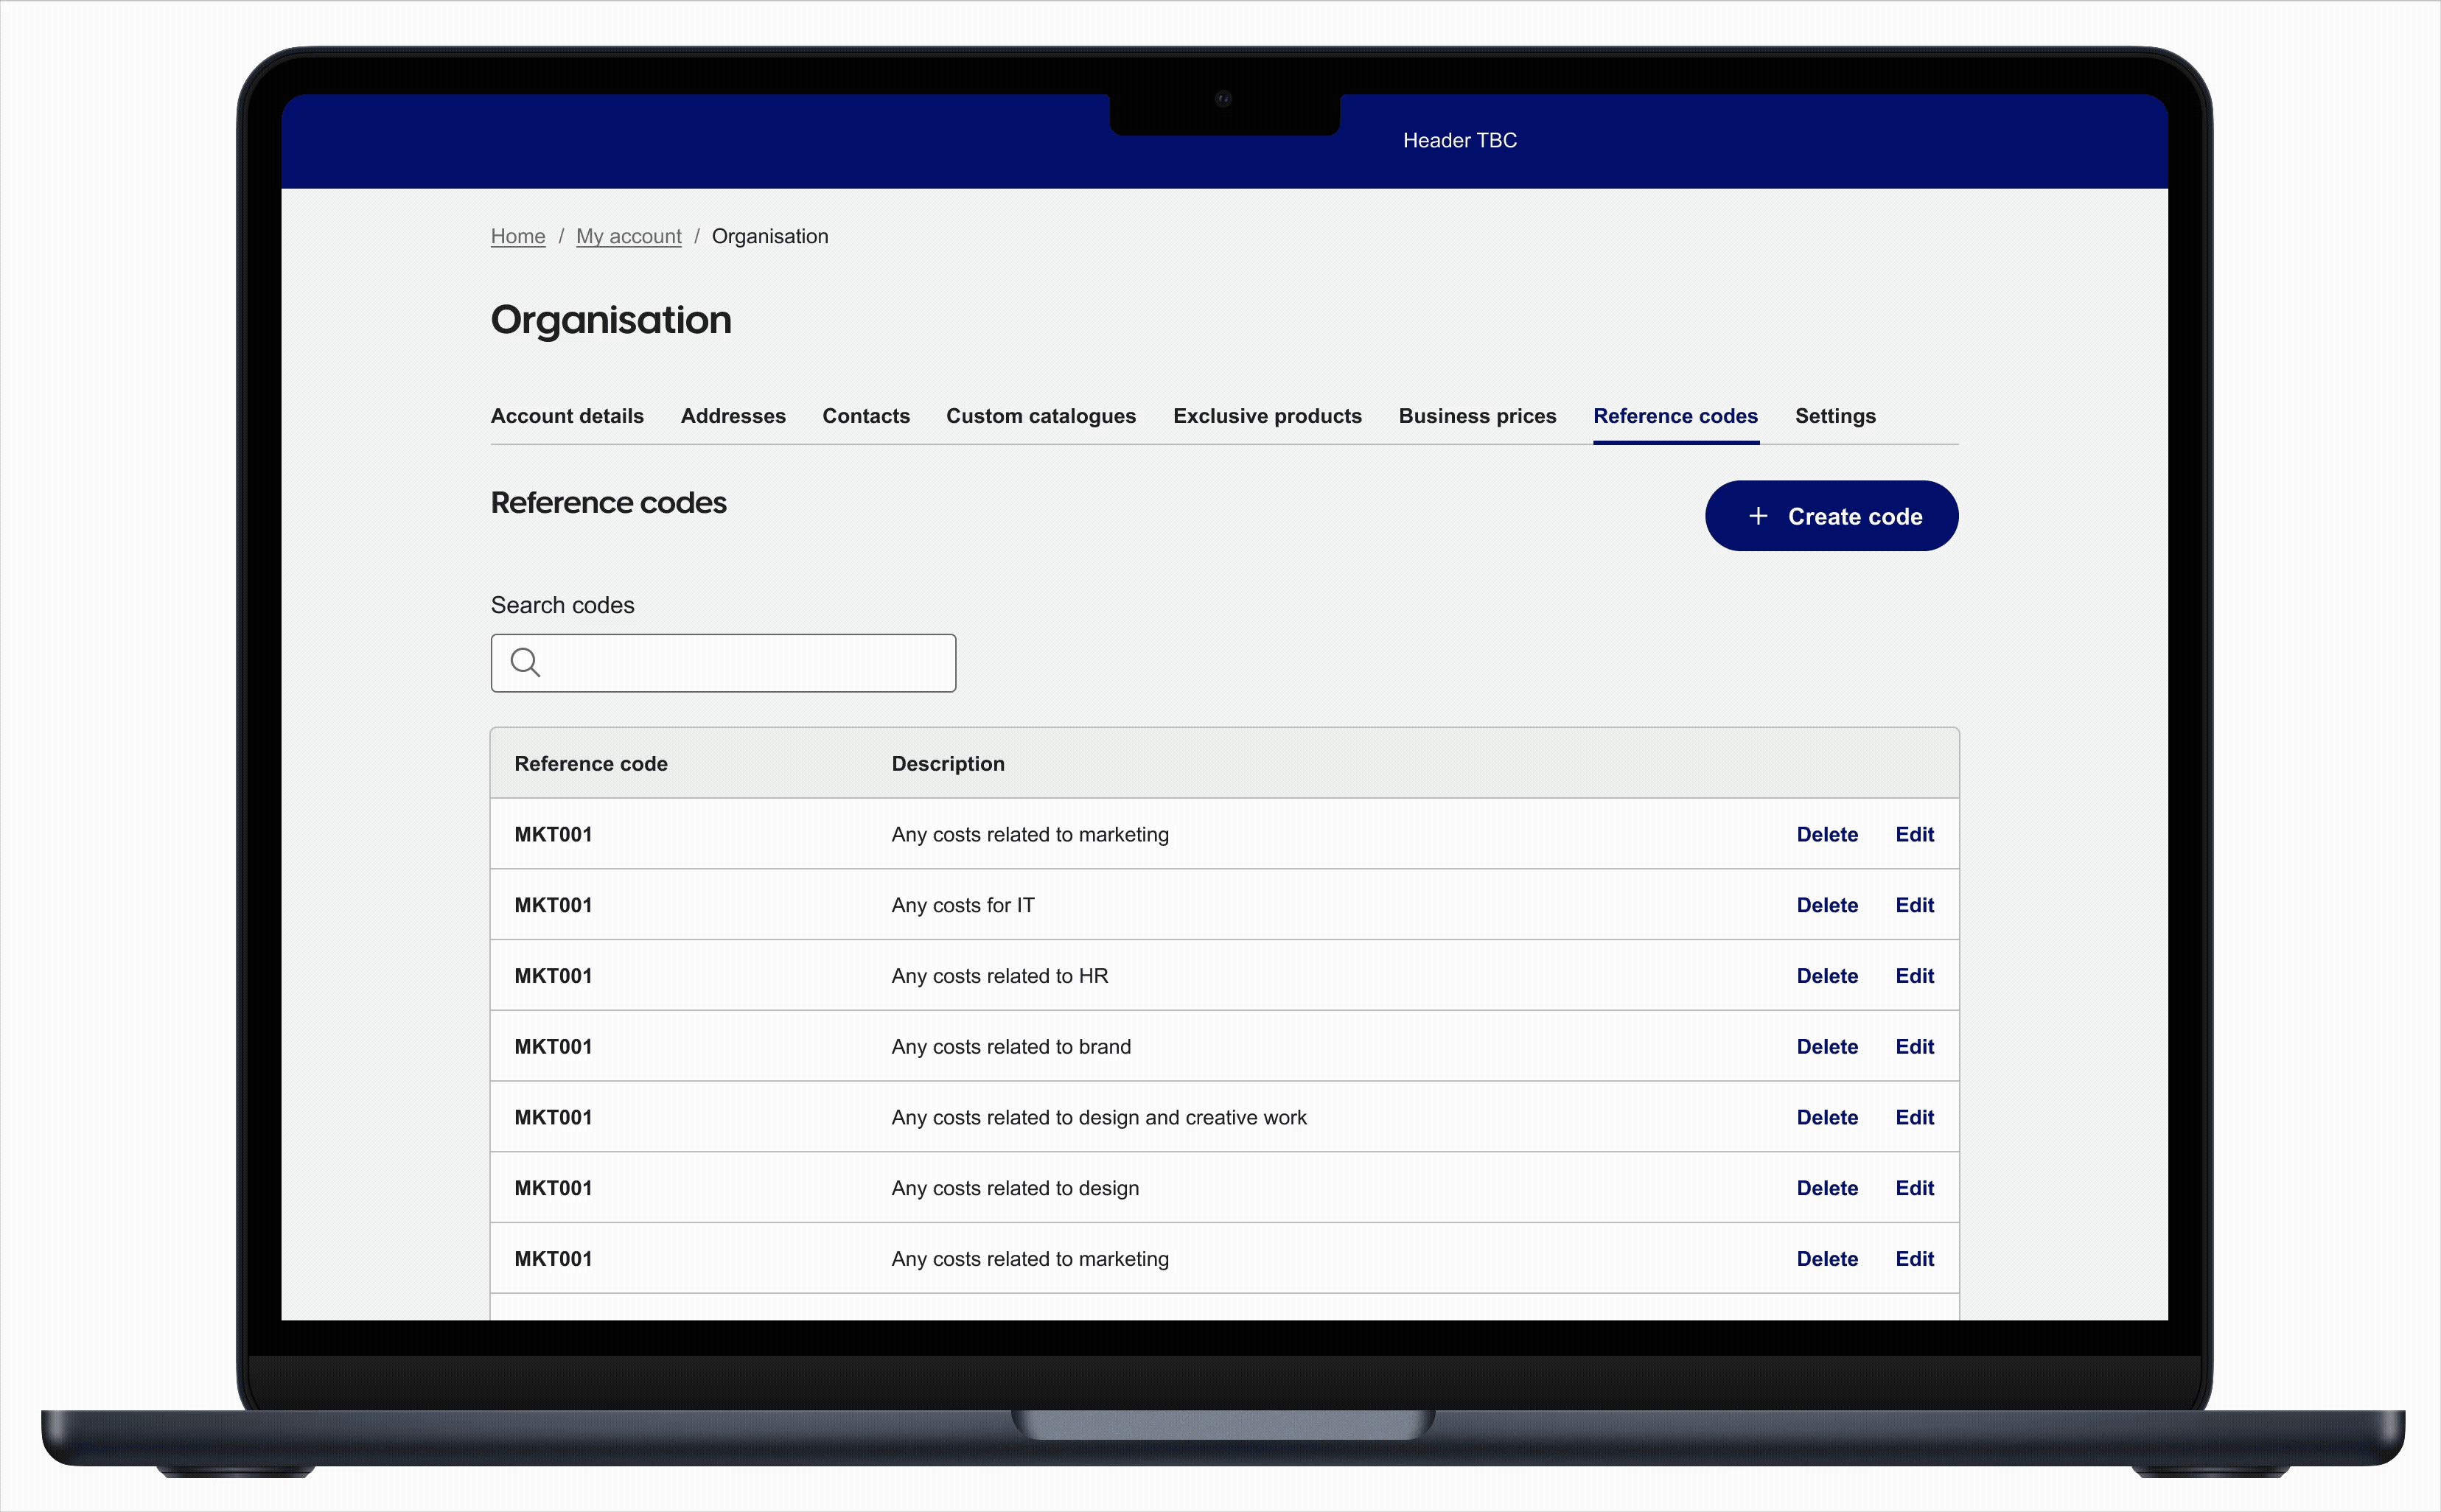
Task: Edit the first 'Any costs related to marketing' row
Action: point(1914,834)
